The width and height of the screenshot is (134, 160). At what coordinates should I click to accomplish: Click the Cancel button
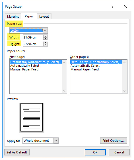[x=119, y=152]
